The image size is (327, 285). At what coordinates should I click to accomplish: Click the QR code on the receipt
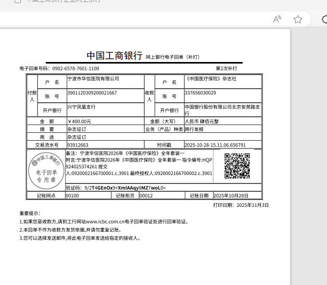pos(237,166)
